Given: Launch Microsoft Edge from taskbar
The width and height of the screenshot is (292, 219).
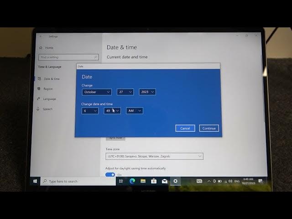Looking at the screenshot, I should tap(132, 181).
